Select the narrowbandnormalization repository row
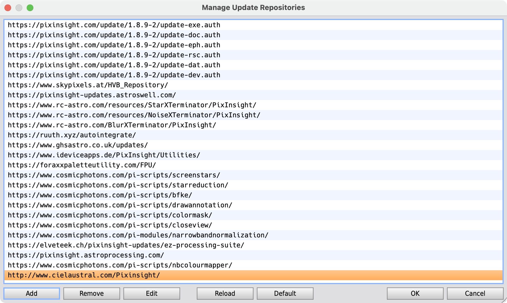The height and width of the screenshot is (303, 507). (x=254, y=235)
